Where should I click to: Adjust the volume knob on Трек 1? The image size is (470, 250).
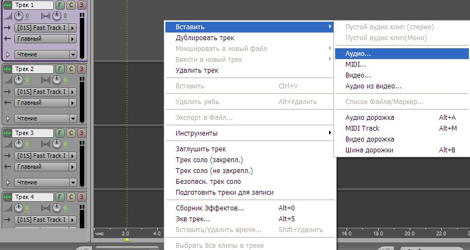[18, 16]
